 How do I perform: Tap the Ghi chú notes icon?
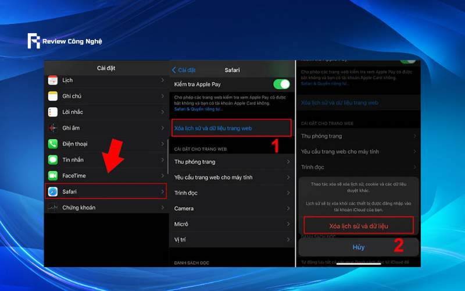(53, 96)
